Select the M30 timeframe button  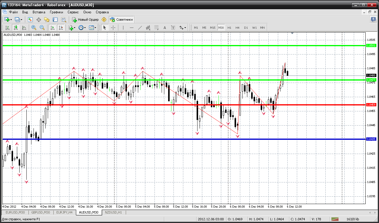point(221,28)
